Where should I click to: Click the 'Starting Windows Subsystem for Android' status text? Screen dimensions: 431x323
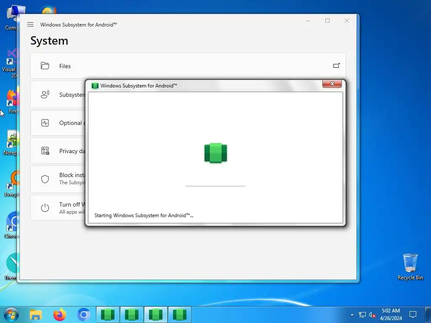coord(144,215)
